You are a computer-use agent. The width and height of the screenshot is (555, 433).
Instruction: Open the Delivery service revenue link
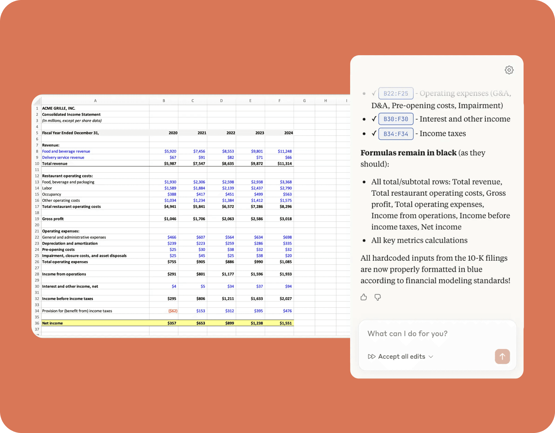63,157
